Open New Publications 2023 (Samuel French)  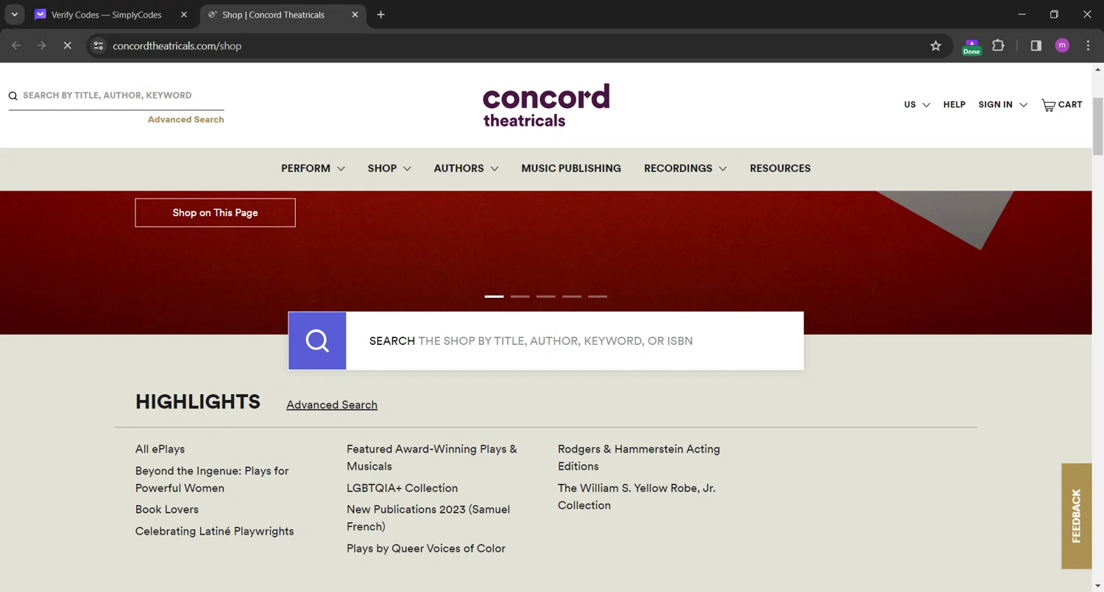pos(428,518)
